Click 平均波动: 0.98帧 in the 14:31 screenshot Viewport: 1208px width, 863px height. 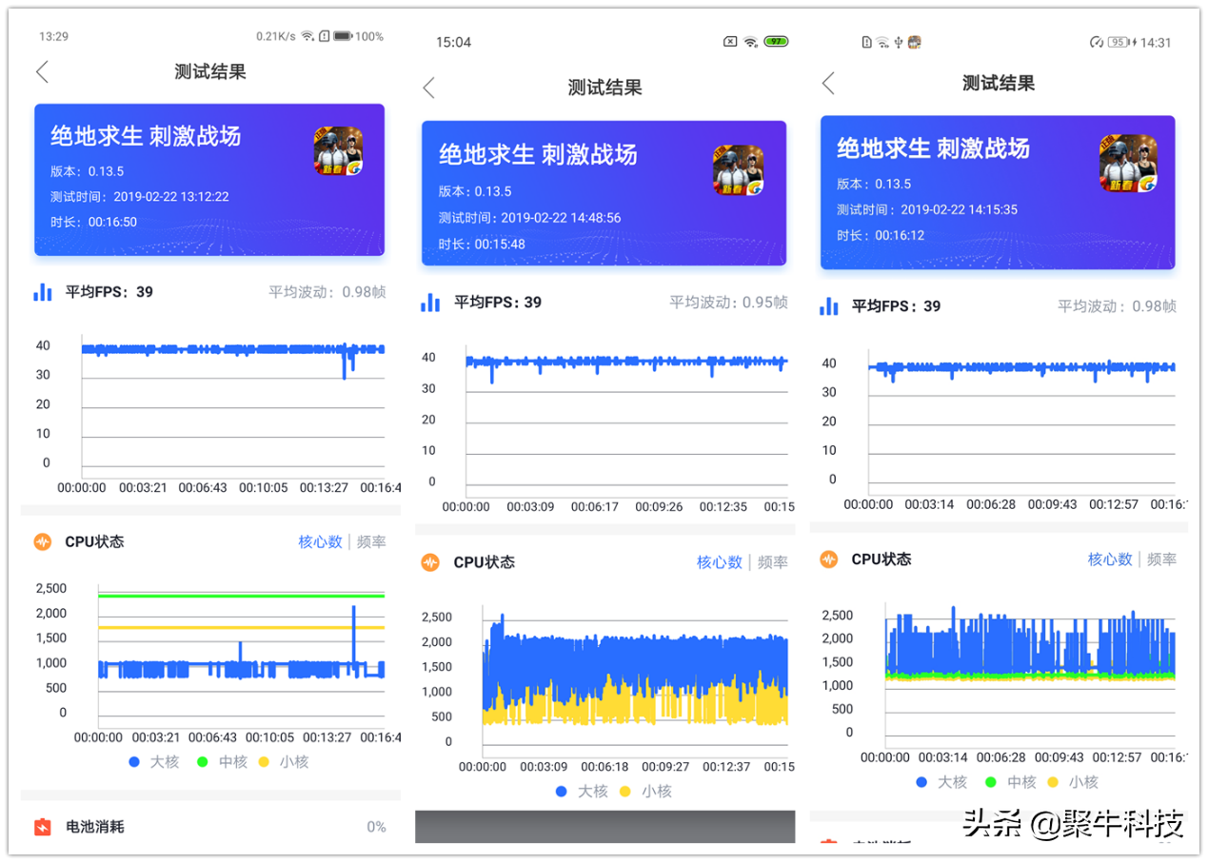(x=1118, y=306)
